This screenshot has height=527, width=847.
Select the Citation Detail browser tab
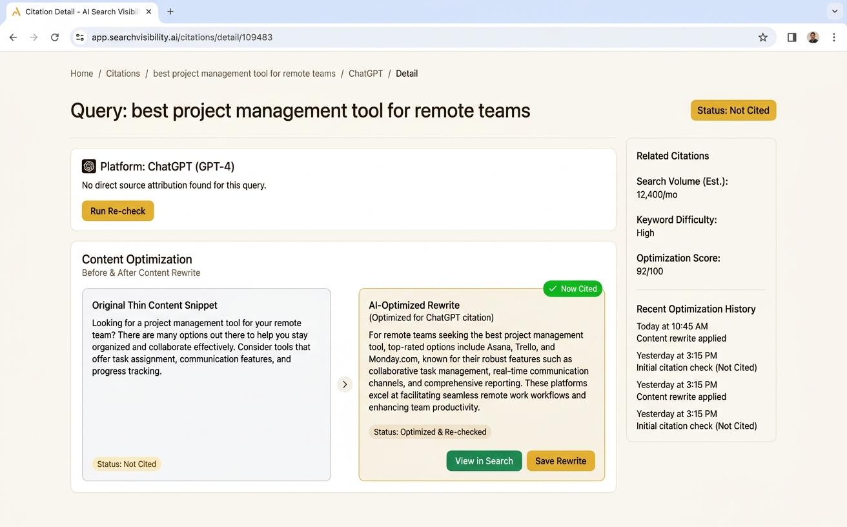pyautogui.click(x=83, y=12)
